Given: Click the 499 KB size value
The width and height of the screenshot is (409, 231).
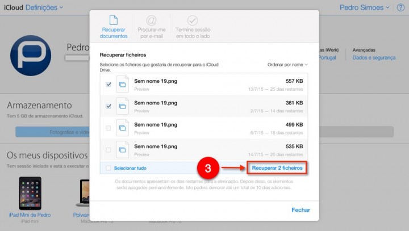Looking at the screenshot, I should [294, 125].
